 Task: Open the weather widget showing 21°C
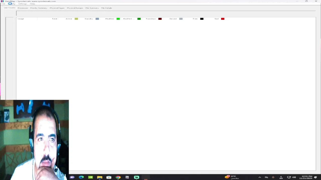232,177
